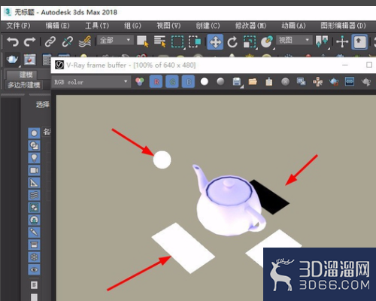Click the 多边形建模 panel button
Viewport: 376px width, 301px height.
(24, 85)
